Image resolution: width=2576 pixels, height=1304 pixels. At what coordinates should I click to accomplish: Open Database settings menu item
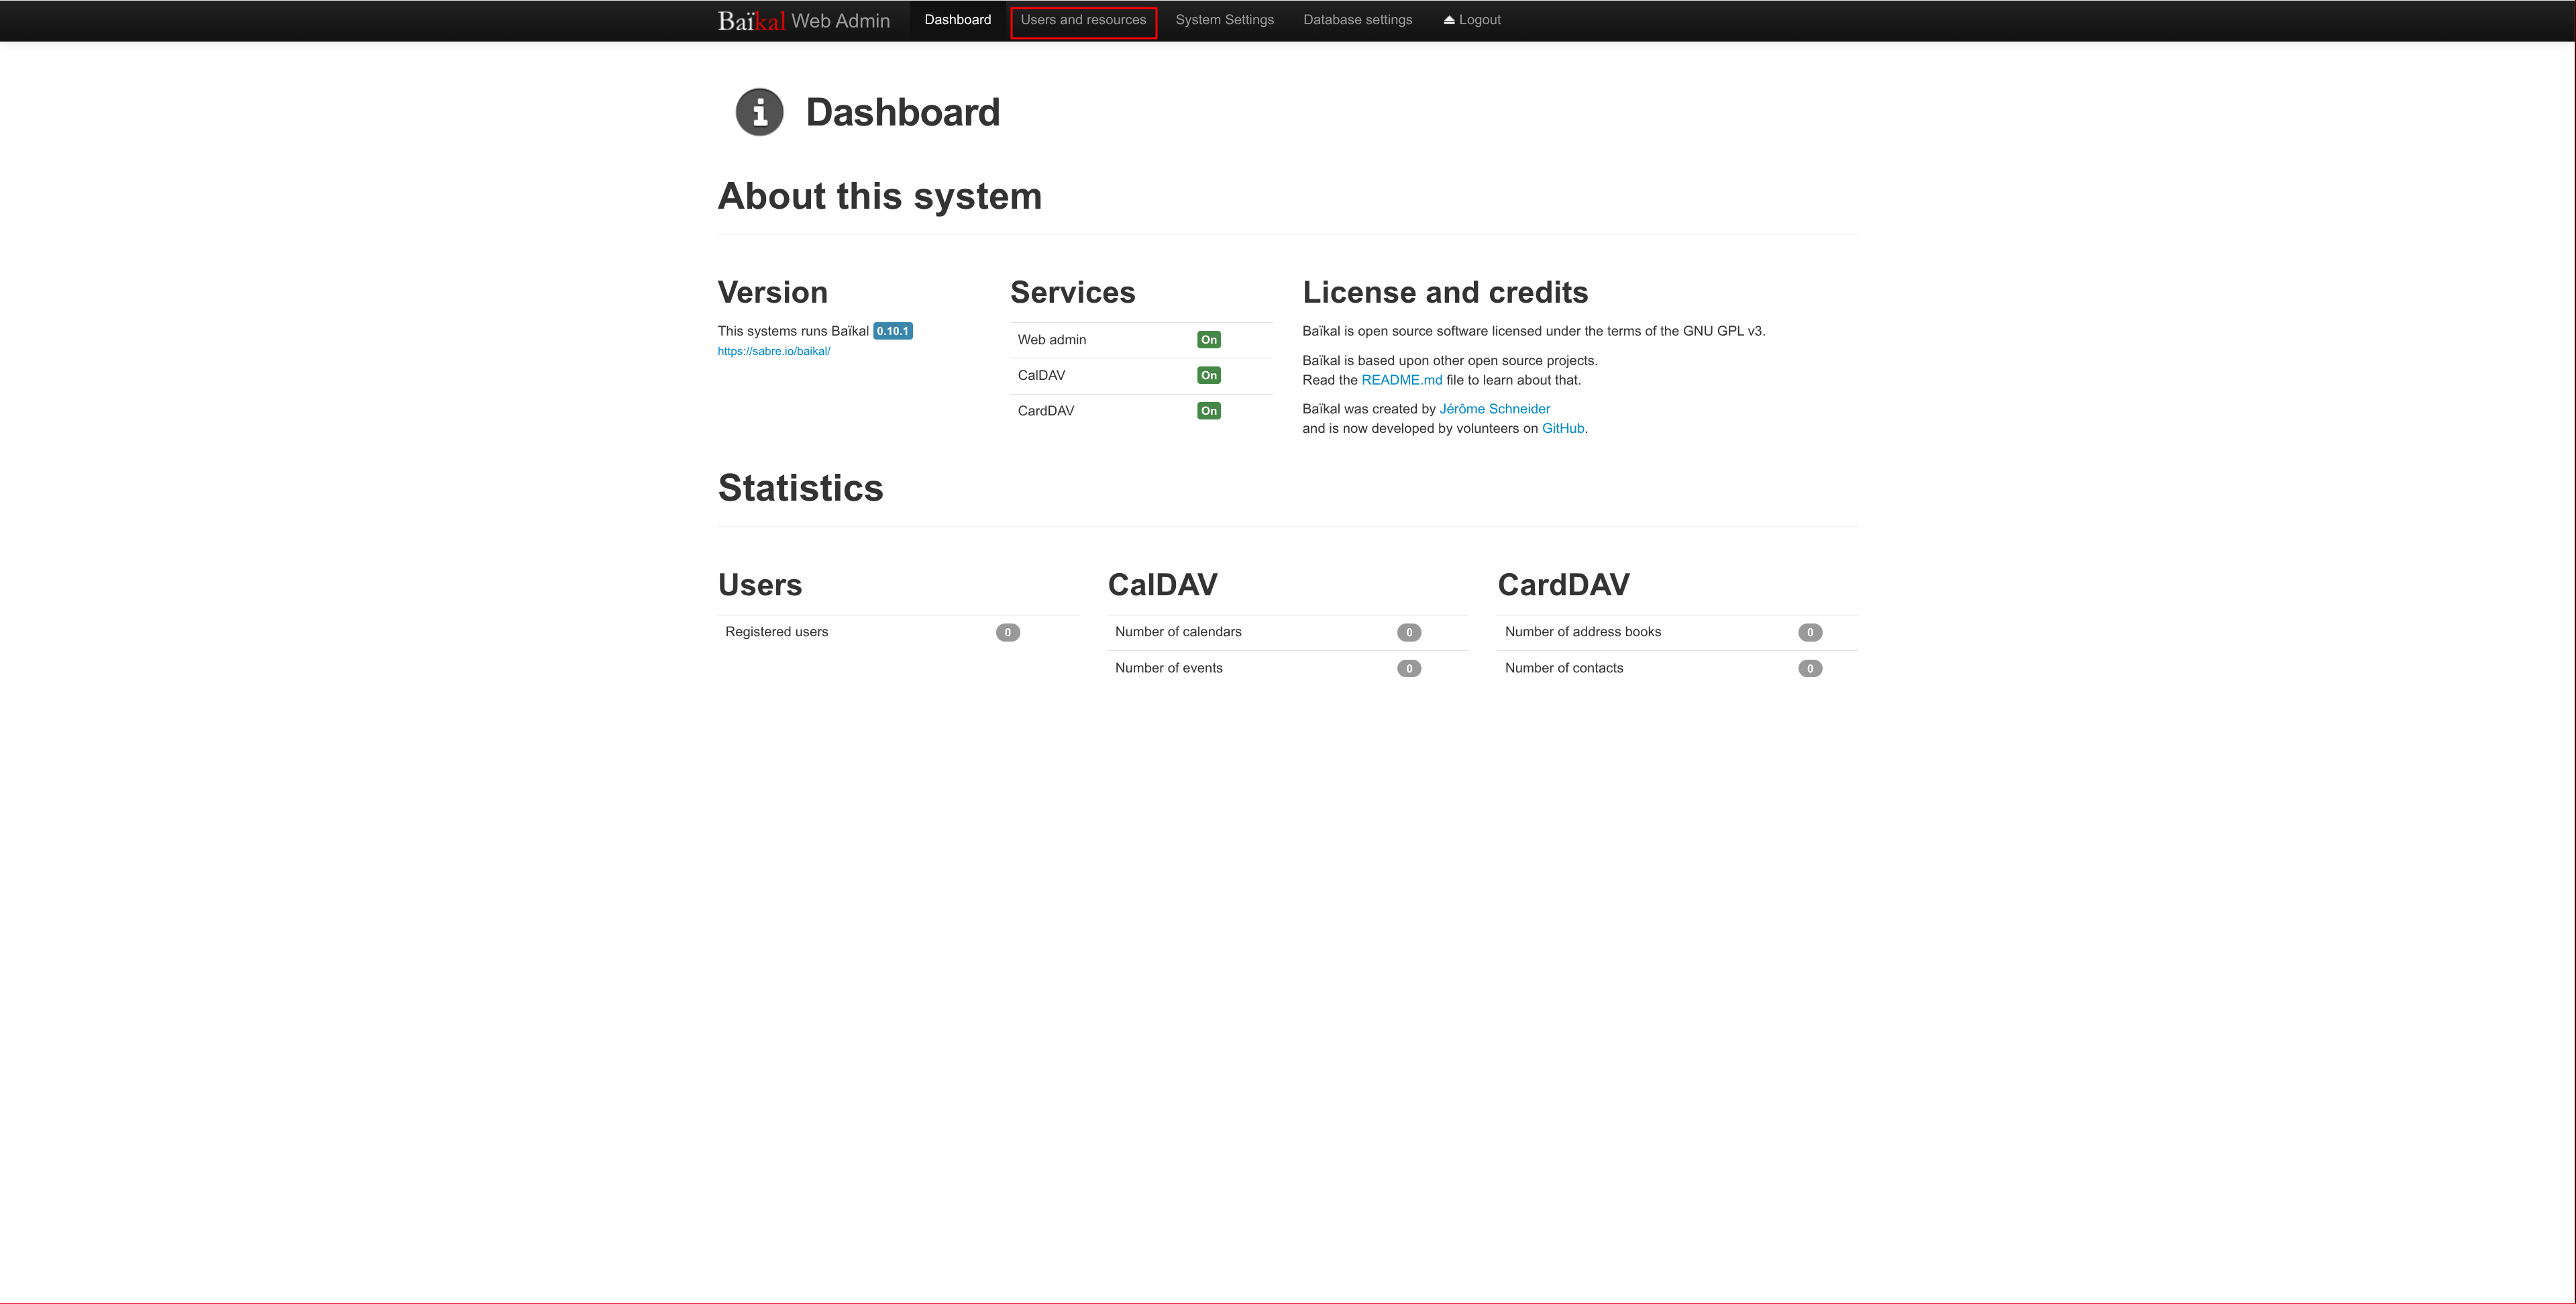[1357, 20]
